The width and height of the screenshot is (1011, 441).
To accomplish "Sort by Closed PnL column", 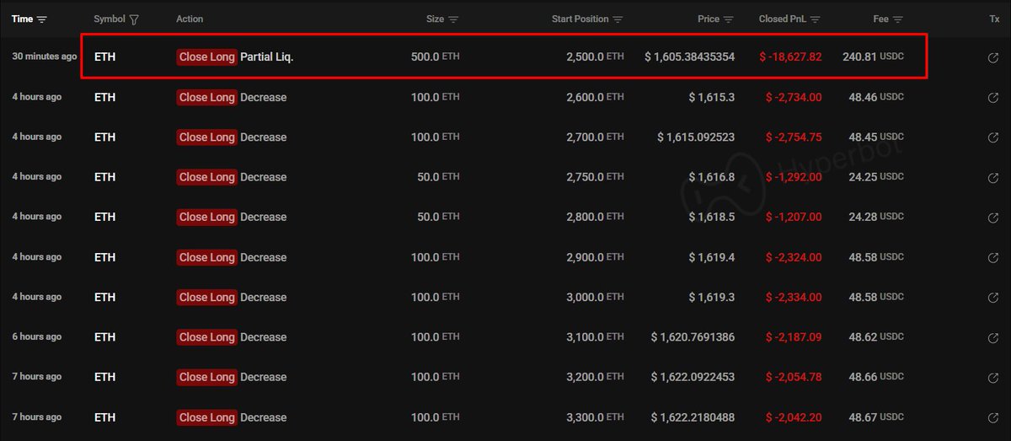I will pos(816,19).
